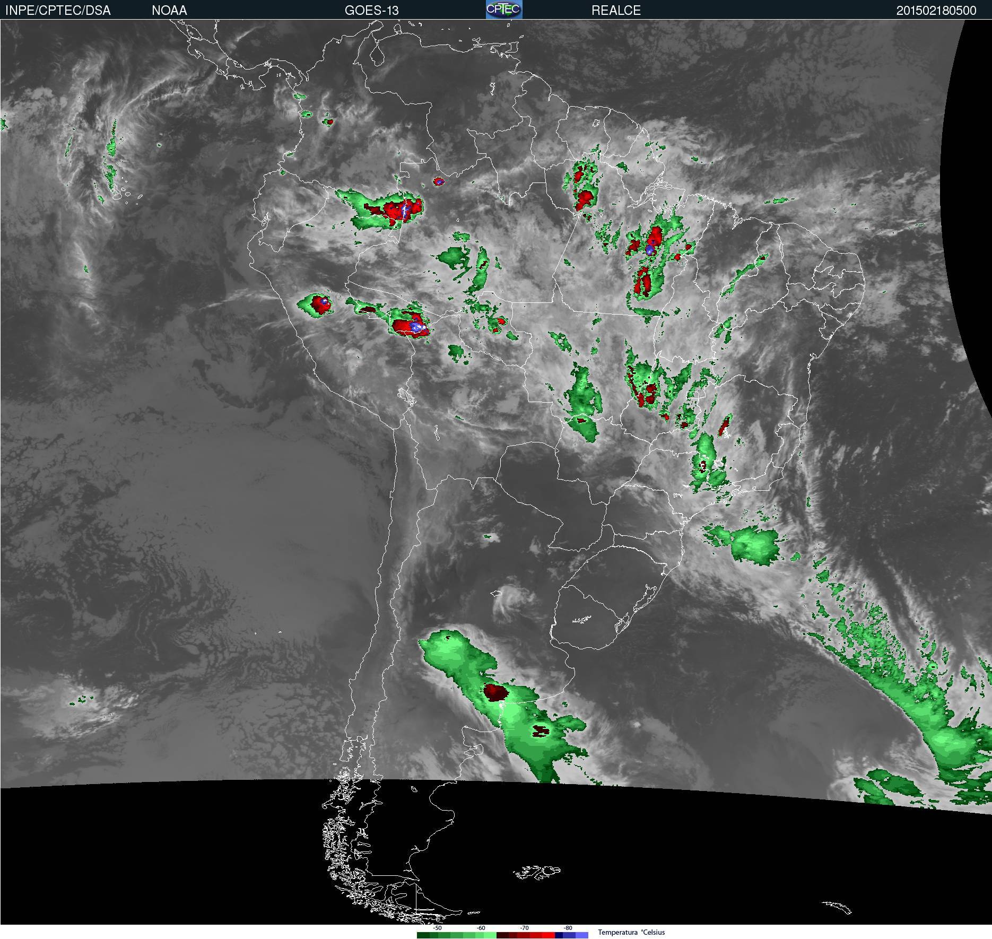Click the NOAA label in the header
992x939 pixels.
(x=169, y=10)
